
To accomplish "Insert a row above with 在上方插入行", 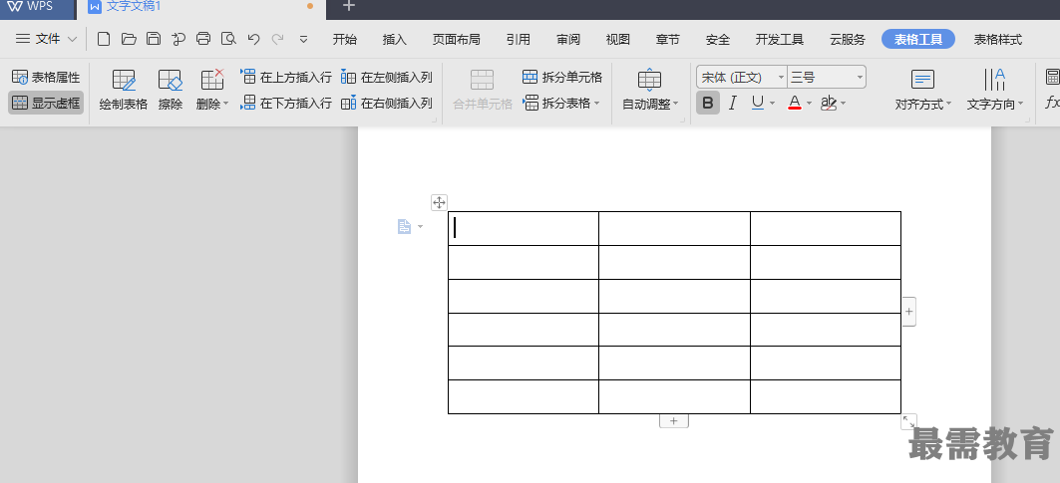I will click(286, 77).
